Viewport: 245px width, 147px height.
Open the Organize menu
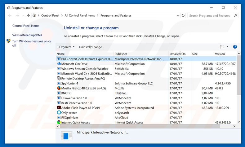click(x=67, y=47)
